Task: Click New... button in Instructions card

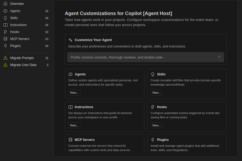Action: 74,125
